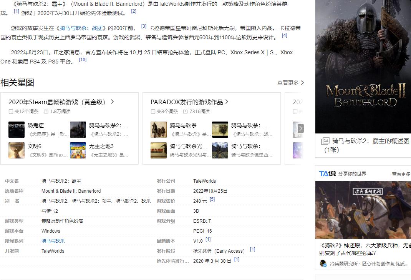Open 恐鬼症 game thumbnail

pyautogui.click(x=17, y=130)
